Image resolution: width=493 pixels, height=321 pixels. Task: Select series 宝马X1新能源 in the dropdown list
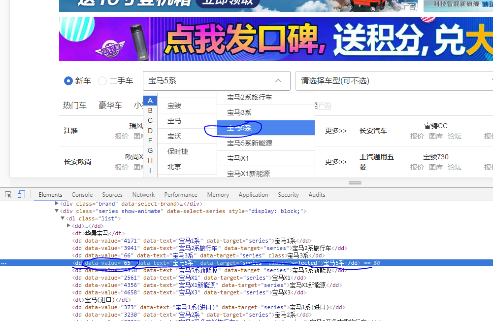(265, 172)
